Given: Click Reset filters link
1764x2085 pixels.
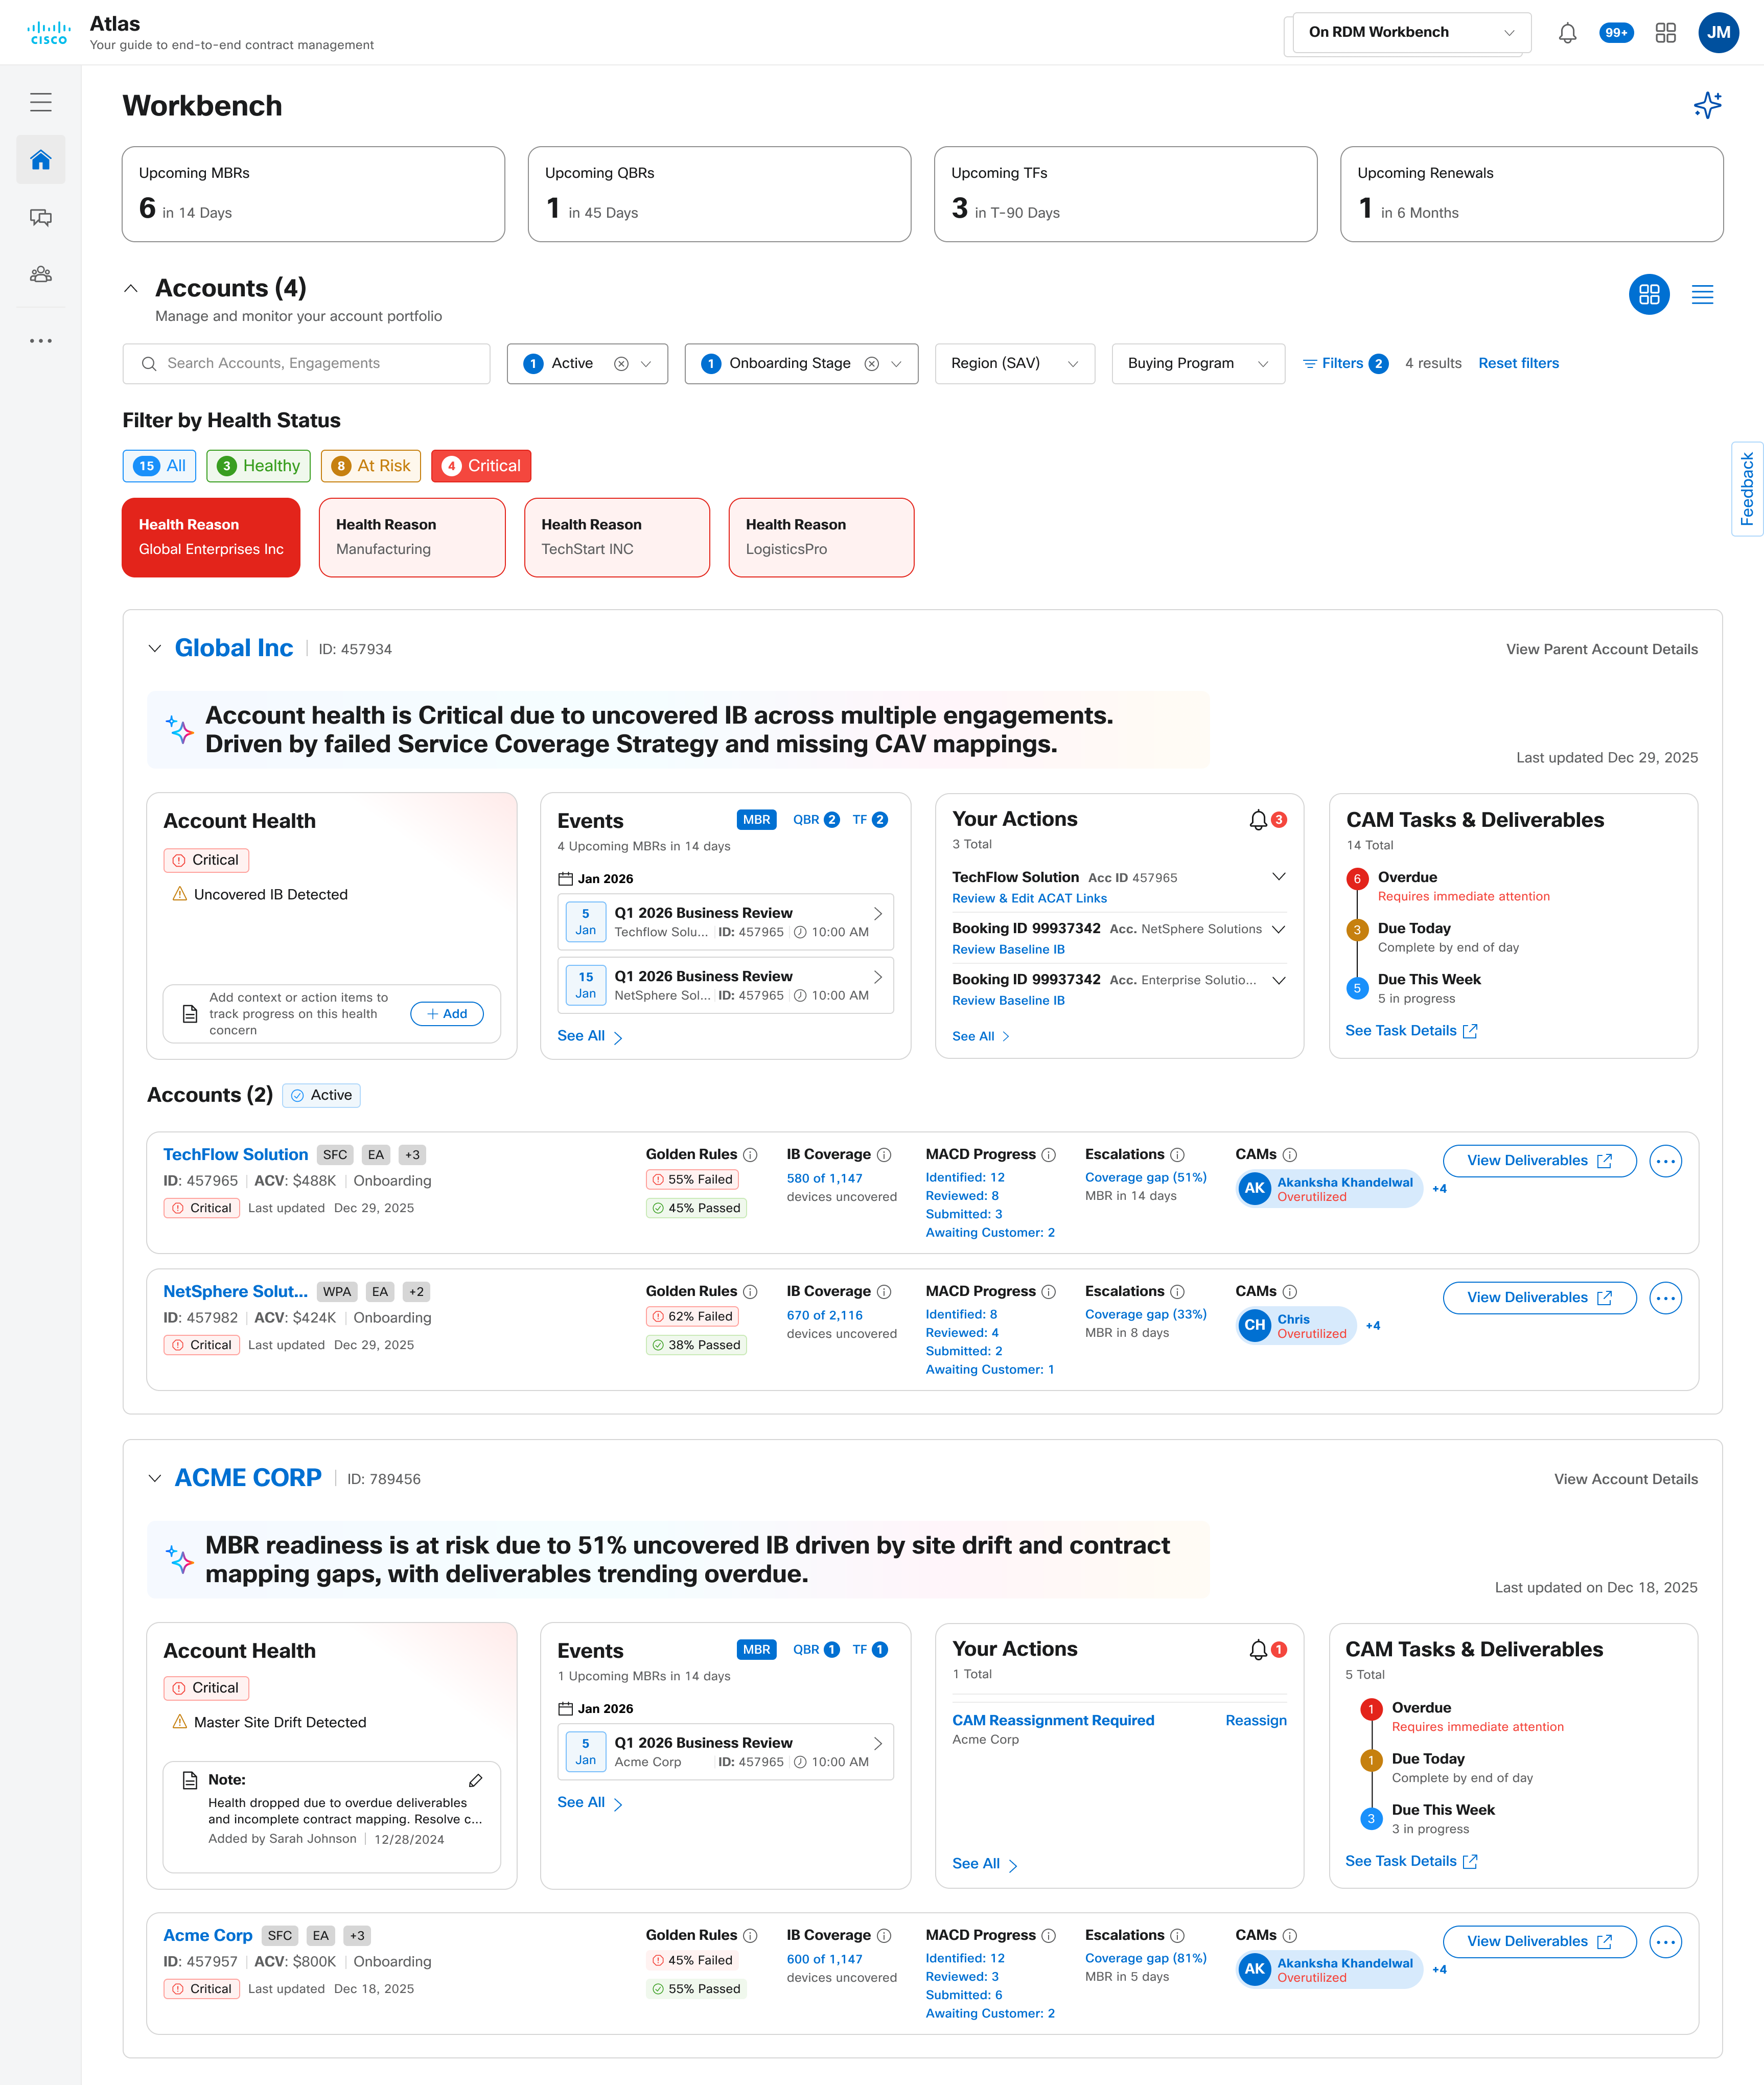Looking at the screenshot, I should [1518, 364].
